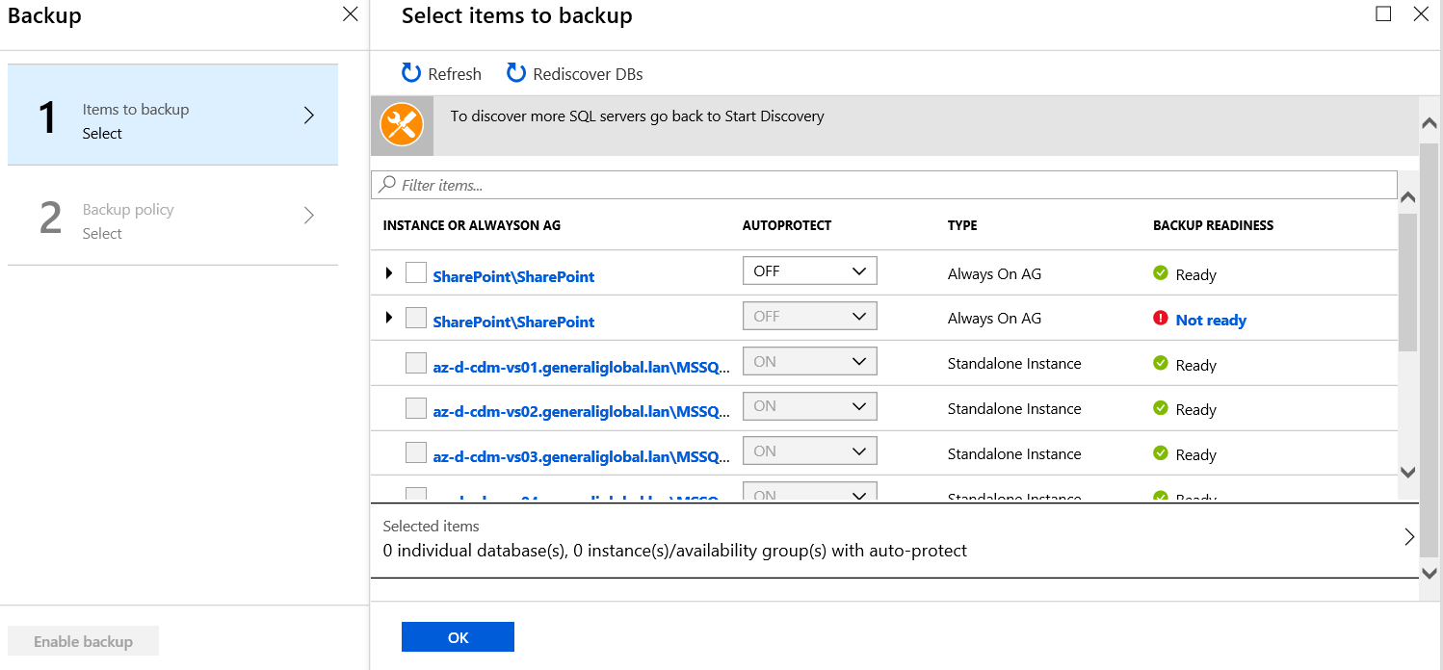Click the TYPE column header
Image resolution: width=1443 pixels, height=670 pixels.
point(962,225)
